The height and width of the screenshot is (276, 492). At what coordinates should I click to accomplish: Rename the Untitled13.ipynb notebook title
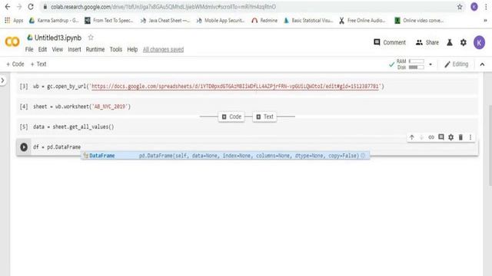pos(58,38)
